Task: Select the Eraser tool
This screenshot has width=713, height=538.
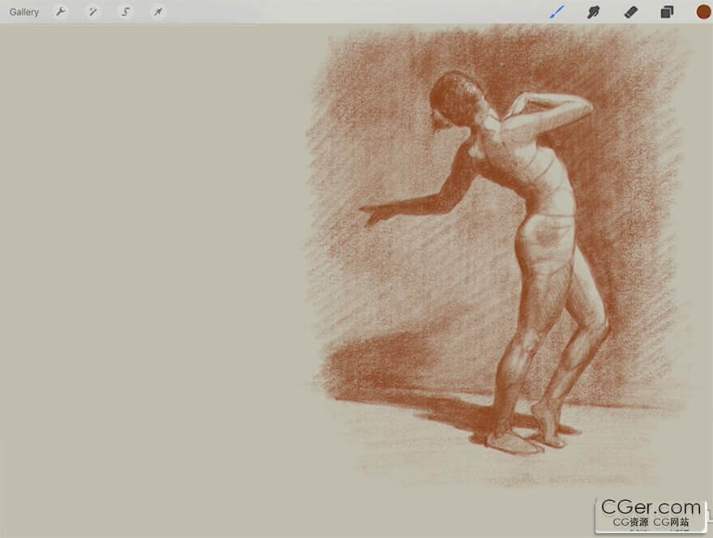Action: tap(630, 12)
